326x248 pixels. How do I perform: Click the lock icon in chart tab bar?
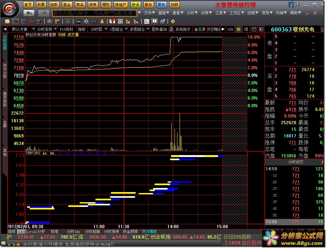point(171,29)
